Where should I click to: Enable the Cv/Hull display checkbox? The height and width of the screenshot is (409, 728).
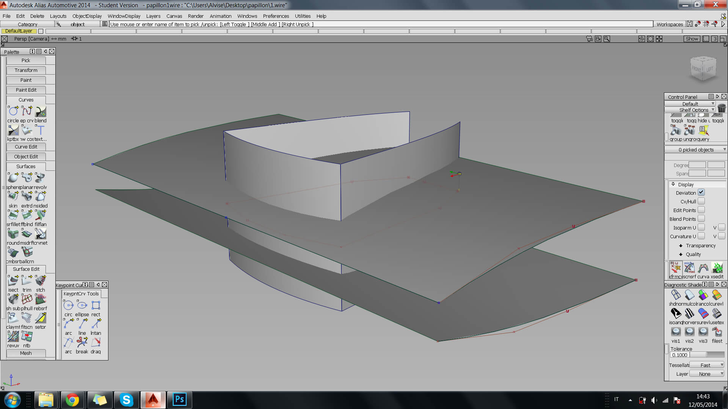[x=701, y=201]
